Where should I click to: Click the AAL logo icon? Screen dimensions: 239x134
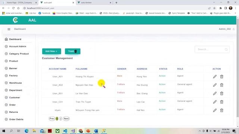[15, 20]
